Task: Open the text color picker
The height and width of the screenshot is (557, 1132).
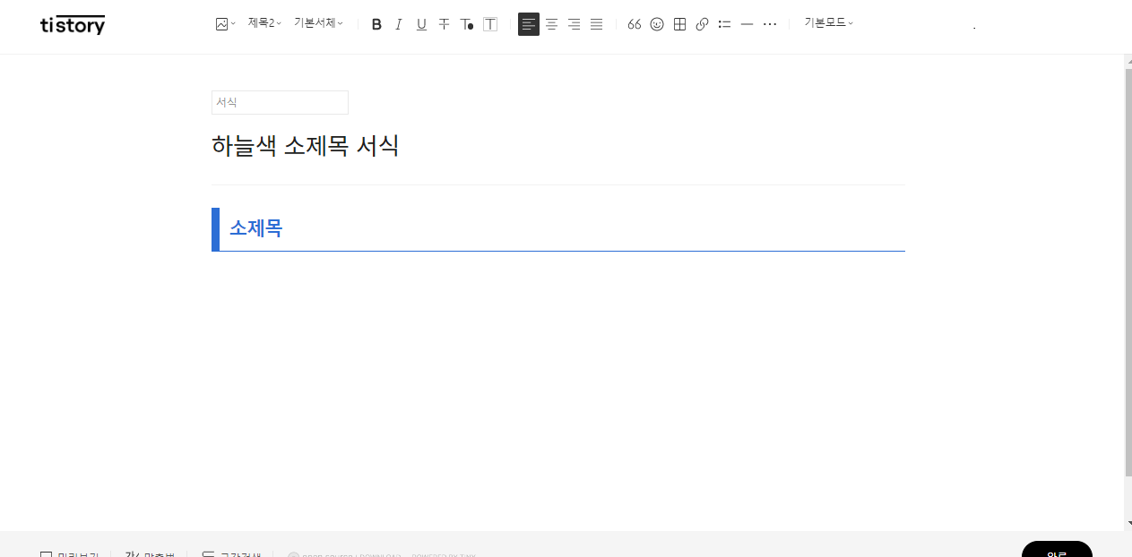Action: (467, 24)
